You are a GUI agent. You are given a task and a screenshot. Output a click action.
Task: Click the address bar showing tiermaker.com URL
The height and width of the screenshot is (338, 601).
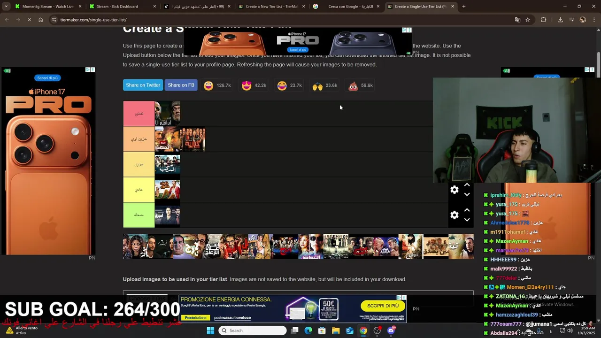[282, 20]
